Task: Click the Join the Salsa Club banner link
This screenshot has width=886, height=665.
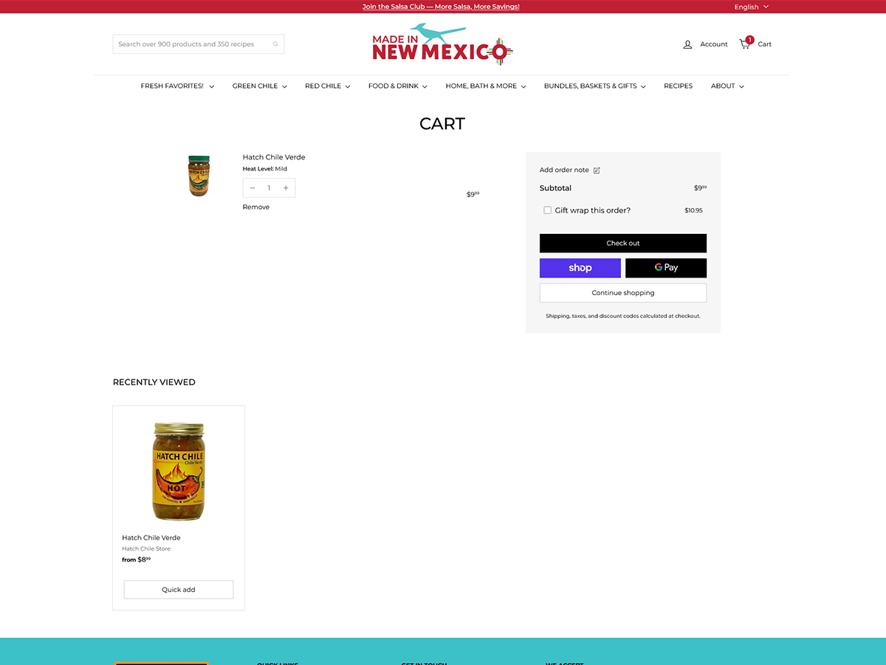Action: (441, 7)
